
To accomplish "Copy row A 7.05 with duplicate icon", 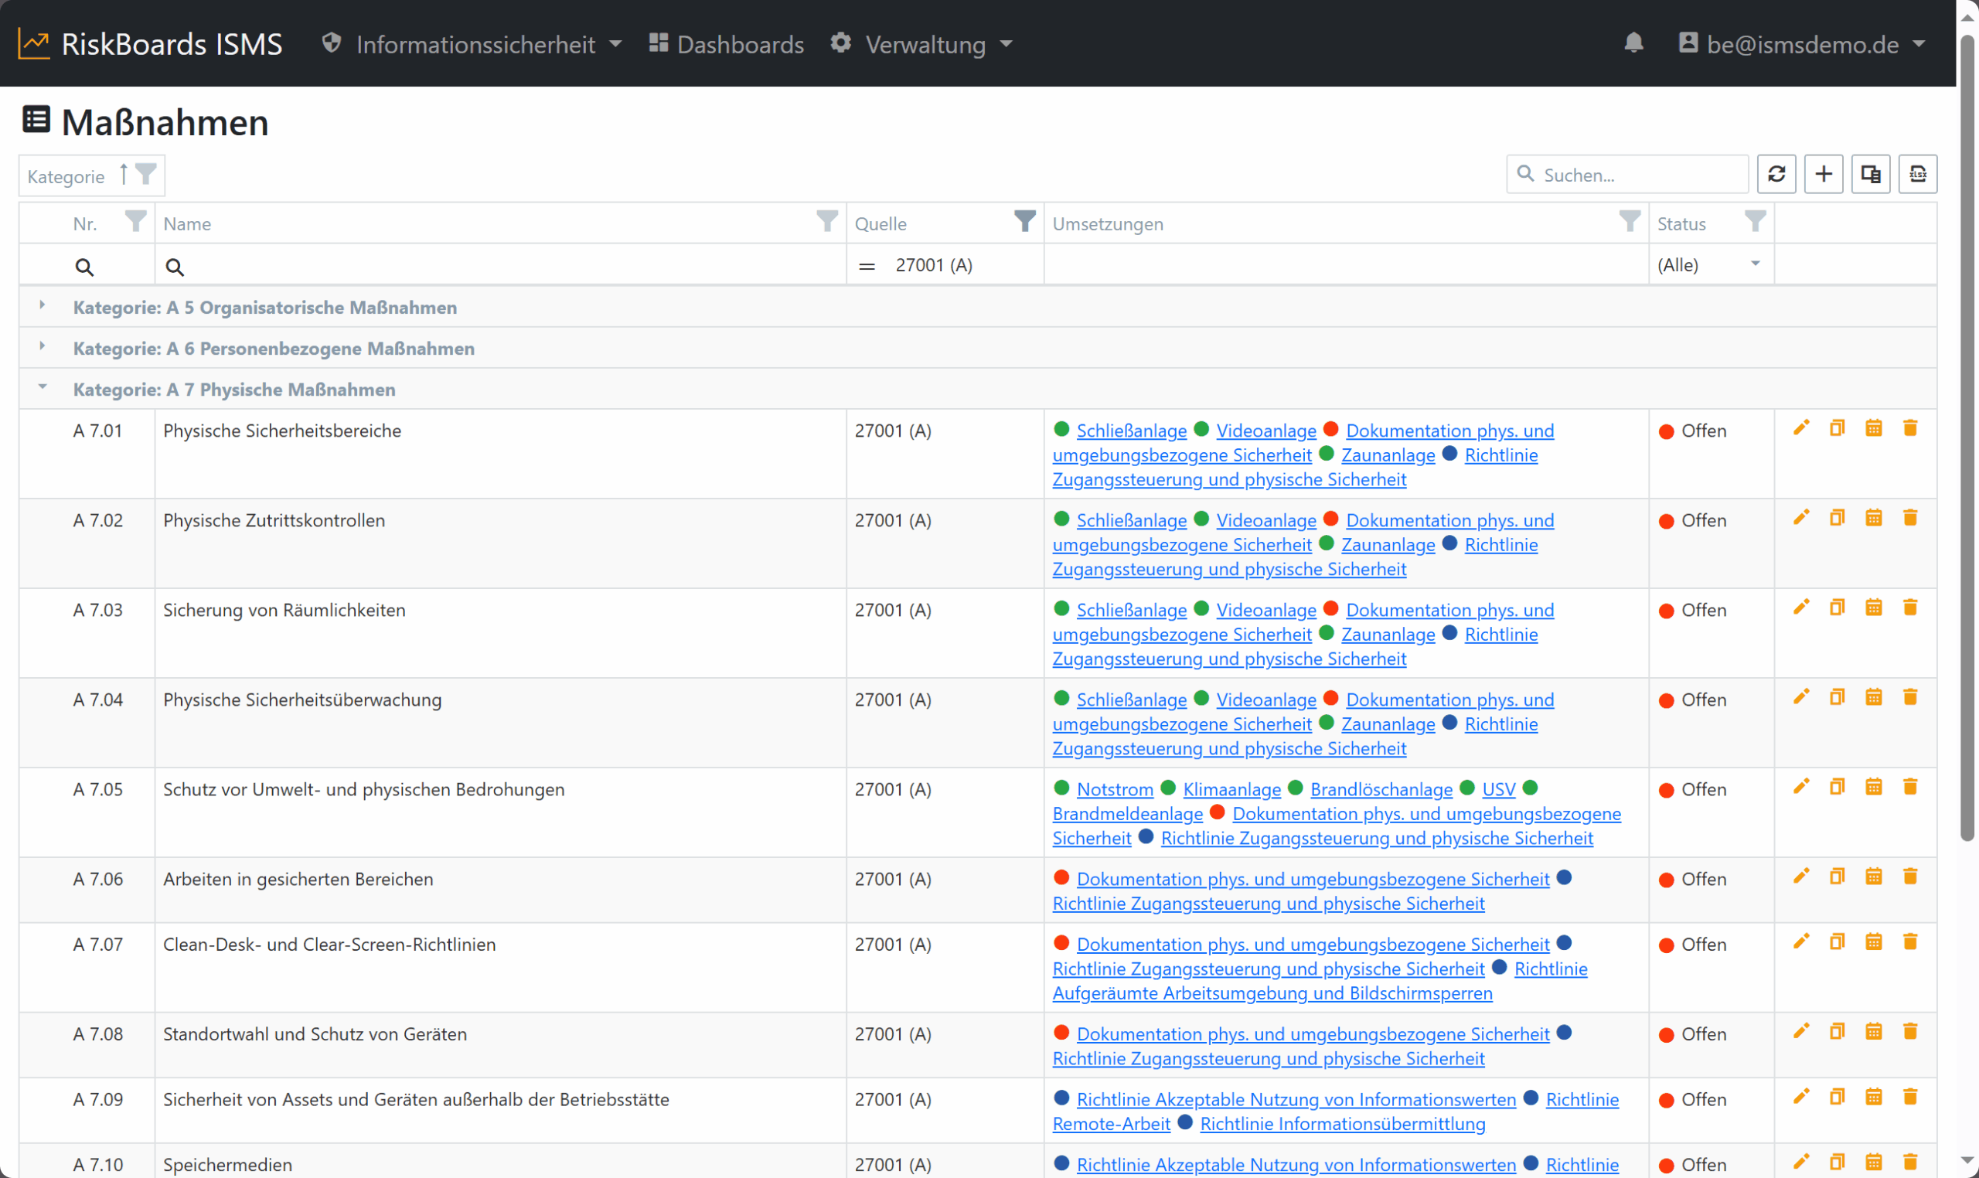I will (1837, 788).
